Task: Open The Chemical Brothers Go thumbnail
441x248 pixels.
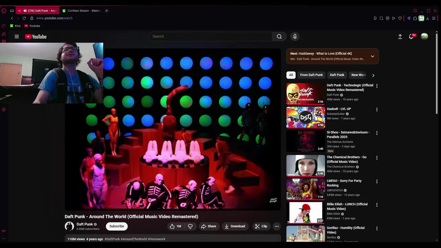Action: (x=306, y=165)
